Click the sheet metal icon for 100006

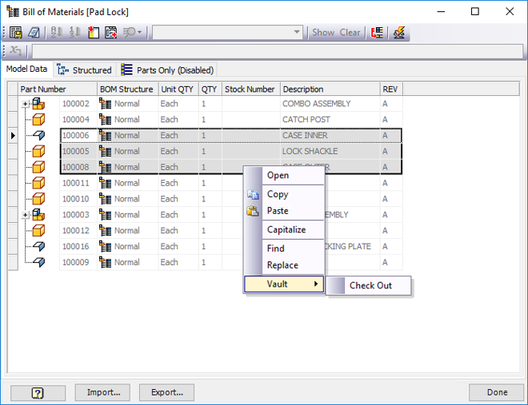[39, 135]
